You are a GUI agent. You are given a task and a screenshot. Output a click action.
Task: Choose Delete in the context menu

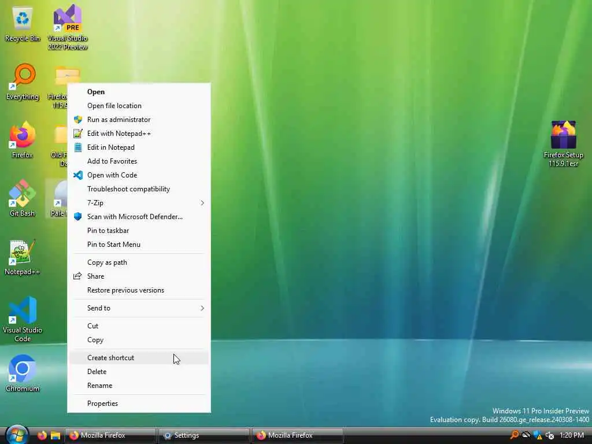coord(139,372)
